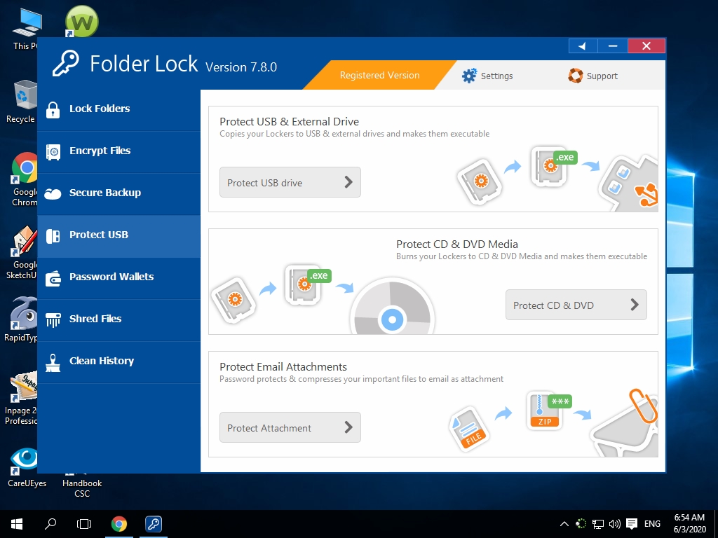Click the Protect CD & DVD chevron arrow
This screenshot has width=718, height=538.
634,305
